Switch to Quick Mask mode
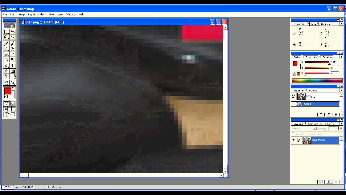This screenshot has height=195, width=346. pos(13,103)
